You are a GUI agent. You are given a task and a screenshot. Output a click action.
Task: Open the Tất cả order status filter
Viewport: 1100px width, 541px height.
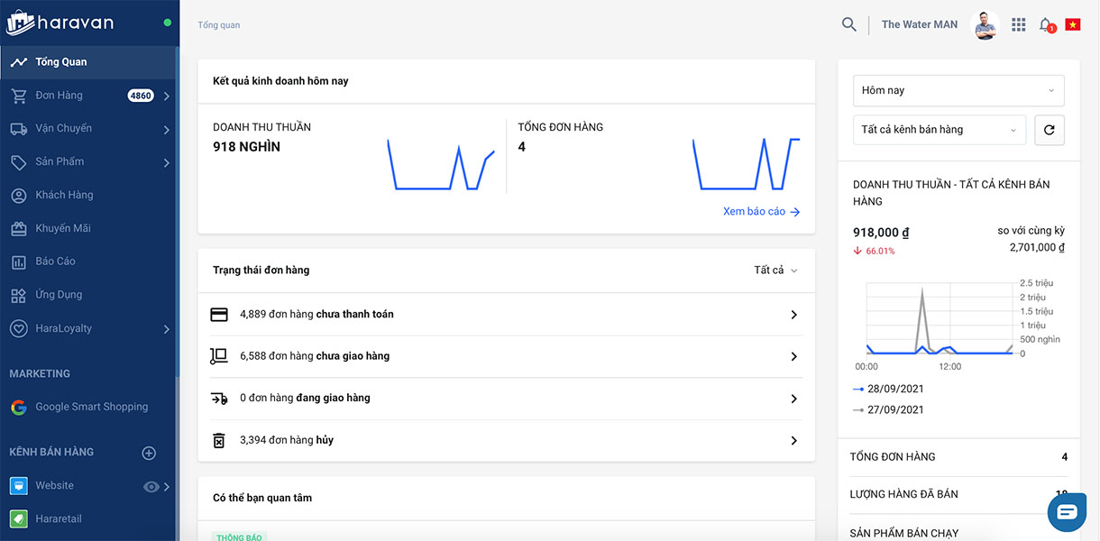775,270
